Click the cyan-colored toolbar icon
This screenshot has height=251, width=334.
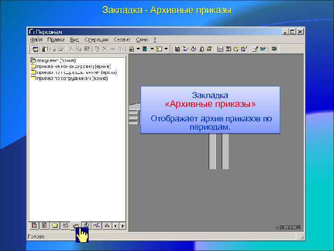pyautogui.click(x=263, y=49)
